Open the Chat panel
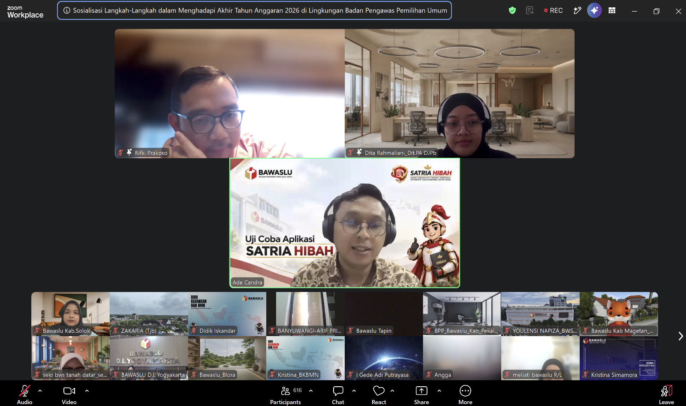 (x=338, y=394)
